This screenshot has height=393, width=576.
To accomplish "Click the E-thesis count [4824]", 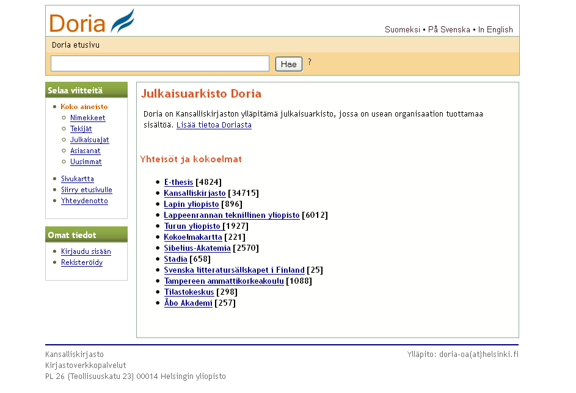I will [x=209, y=182].
